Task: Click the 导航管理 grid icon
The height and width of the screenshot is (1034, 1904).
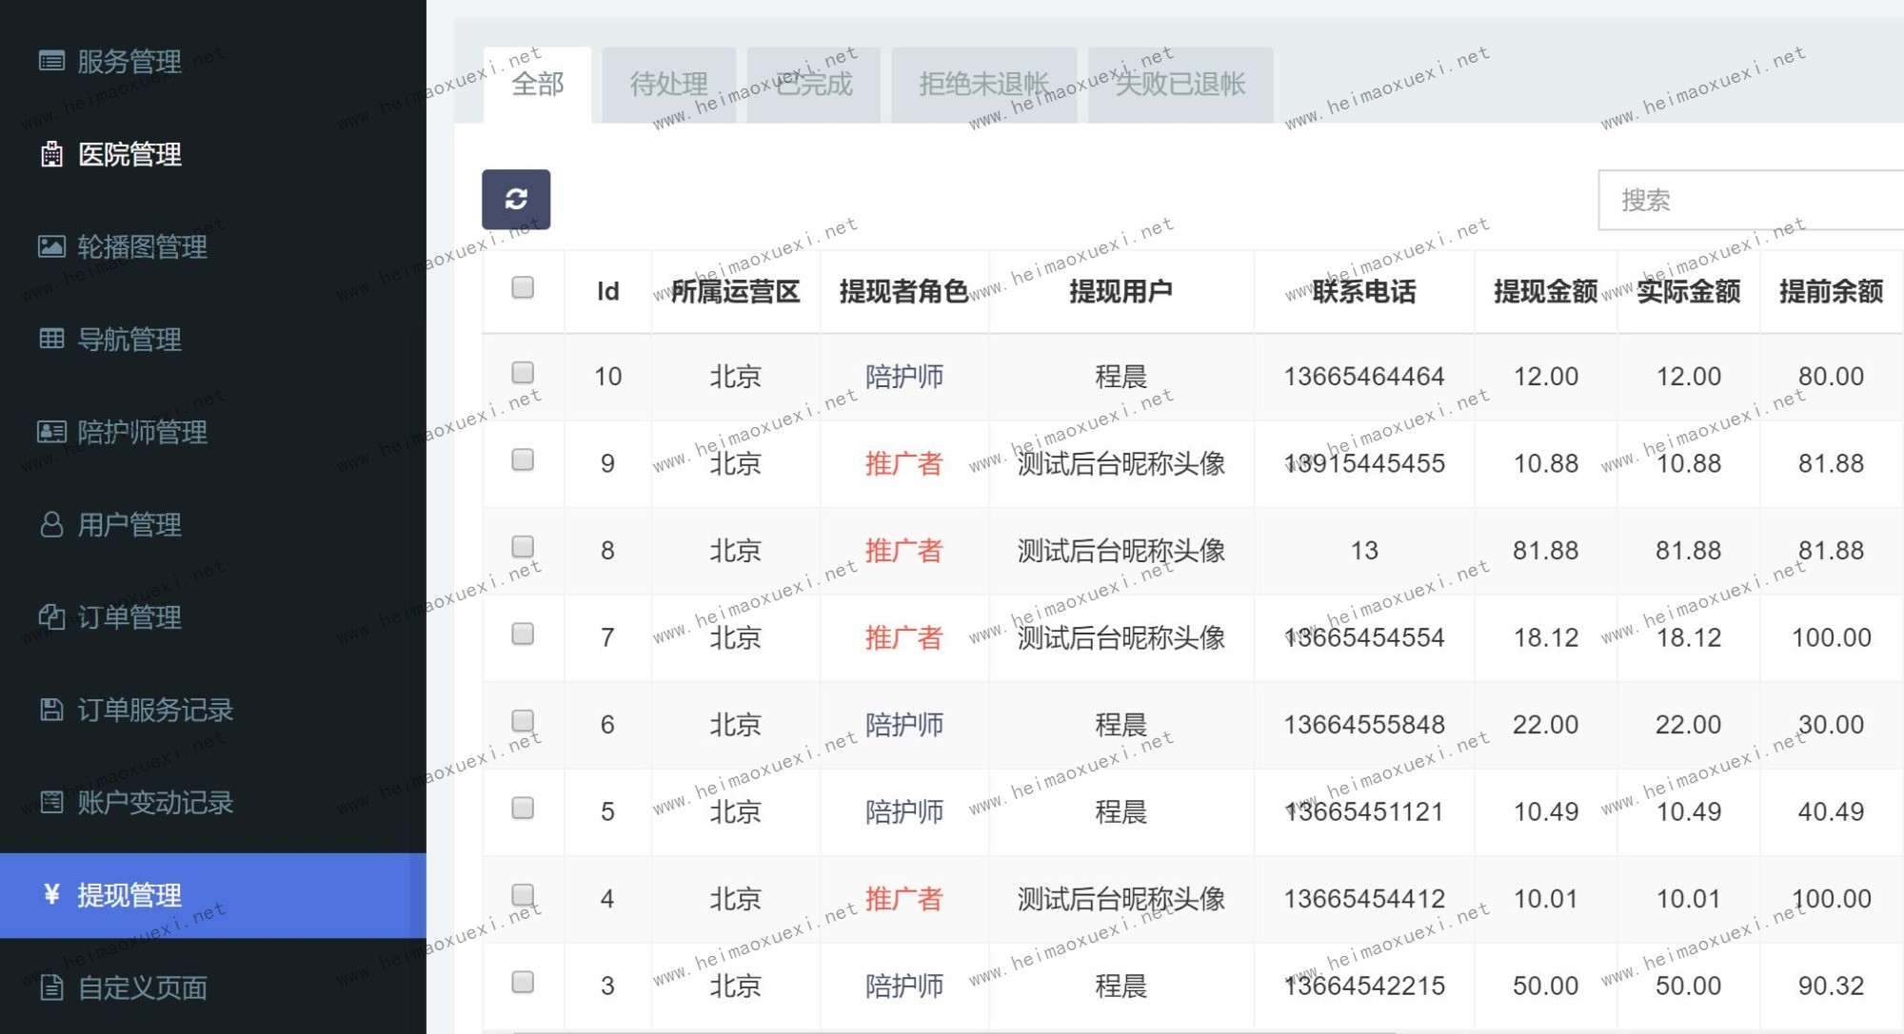Action: [51, 339]
